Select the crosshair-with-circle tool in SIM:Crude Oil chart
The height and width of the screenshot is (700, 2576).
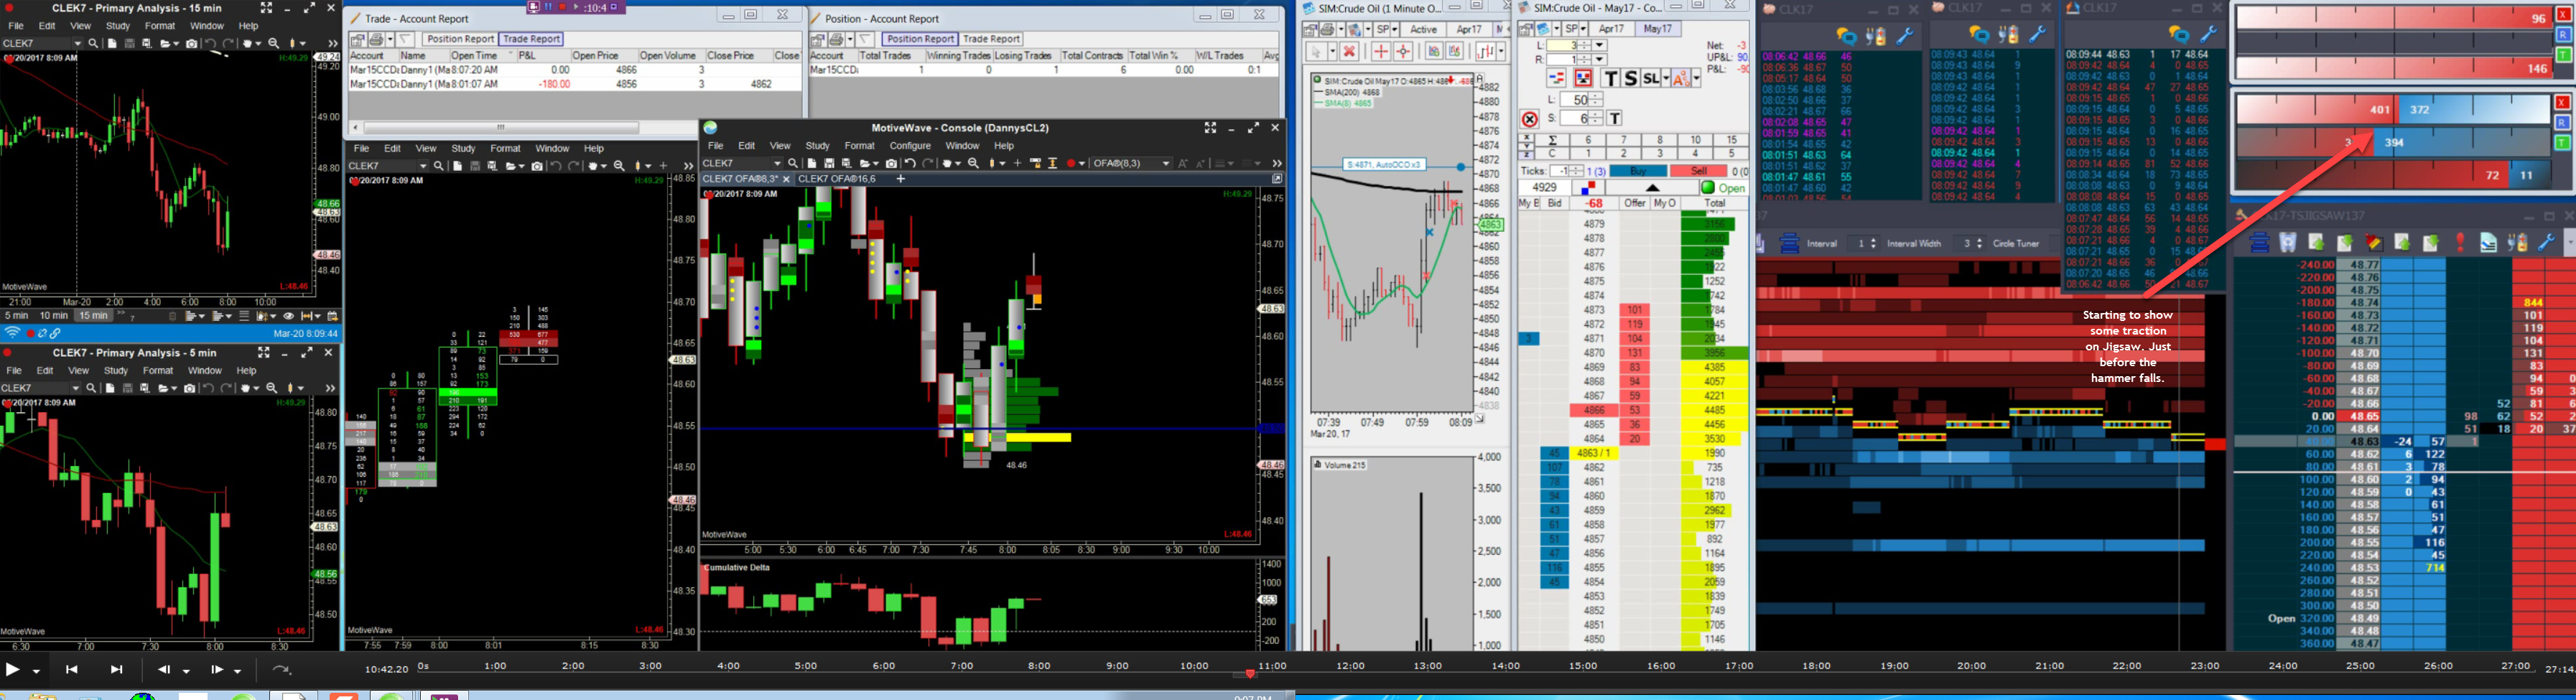click(x=1404, y=51)
